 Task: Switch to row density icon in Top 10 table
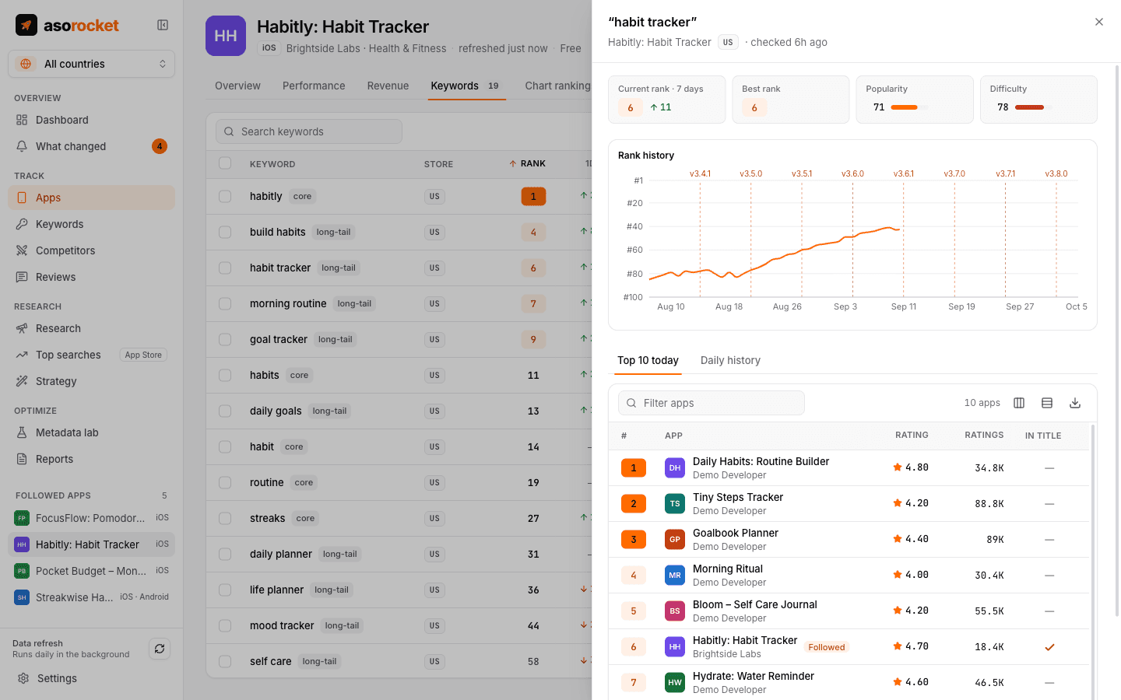pos(1047,403)
